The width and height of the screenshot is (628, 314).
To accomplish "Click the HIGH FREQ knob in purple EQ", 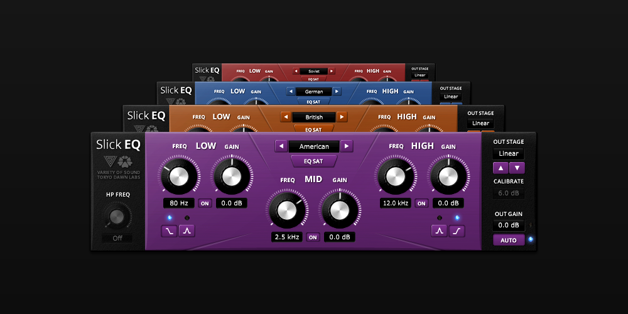I will (x=396, y=176).
